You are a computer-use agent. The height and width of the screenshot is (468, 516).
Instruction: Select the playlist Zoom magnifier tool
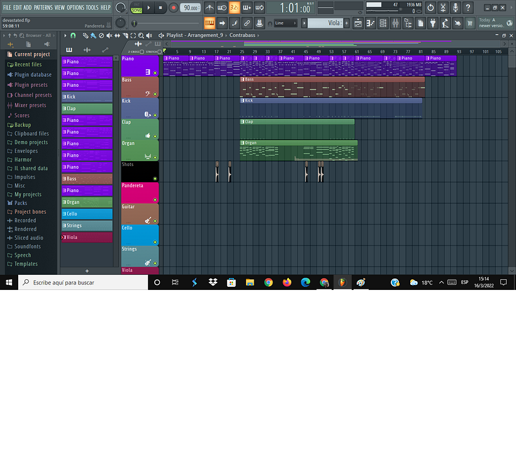pyautogui.click(x=141, y=35)
